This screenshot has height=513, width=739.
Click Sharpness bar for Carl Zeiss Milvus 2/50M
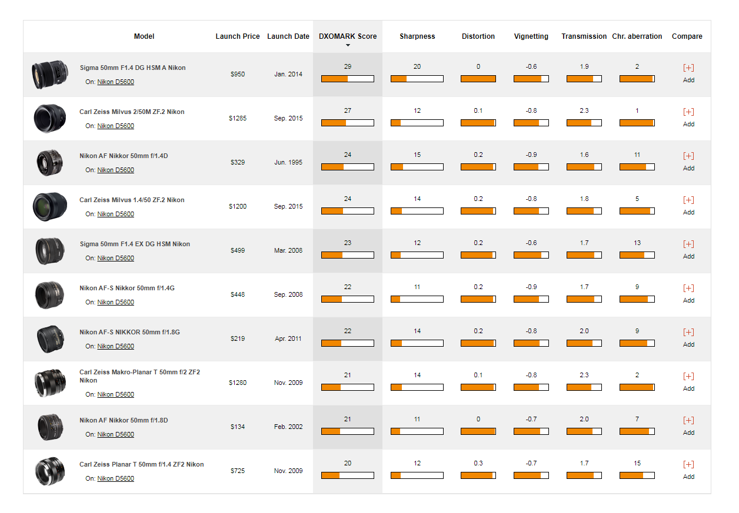[x=417, y=123]
